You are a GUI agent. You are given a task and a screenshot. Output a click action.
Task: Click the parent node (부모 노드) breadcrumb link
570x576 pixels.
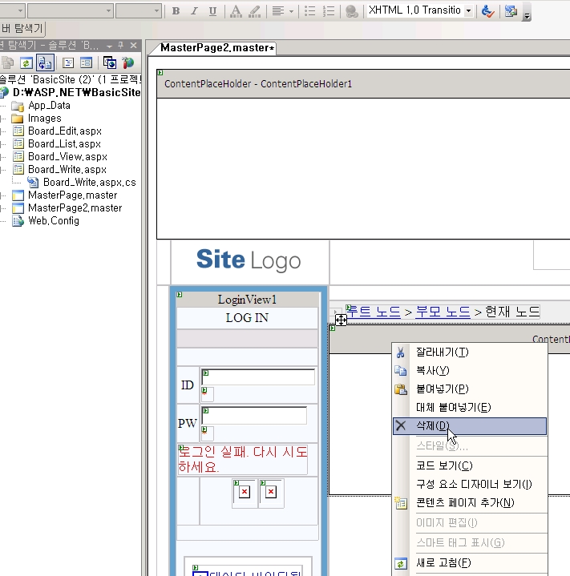pyautogui.click(x=443, y=312)
